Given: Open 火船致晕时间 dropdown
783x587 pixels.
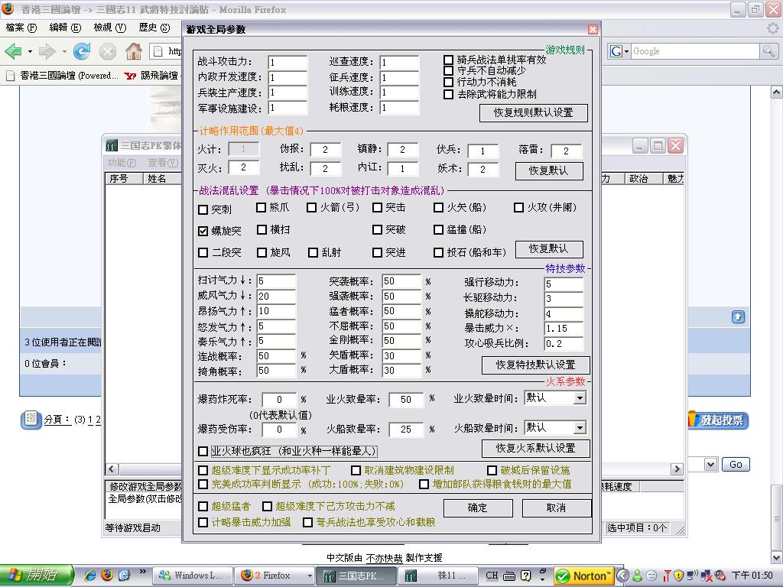Looking at the screenshot, I should (580, 428).
